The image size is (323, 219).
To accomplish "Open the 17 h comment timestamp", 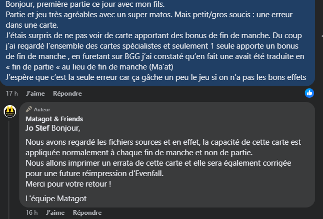I will click(11, 94).
